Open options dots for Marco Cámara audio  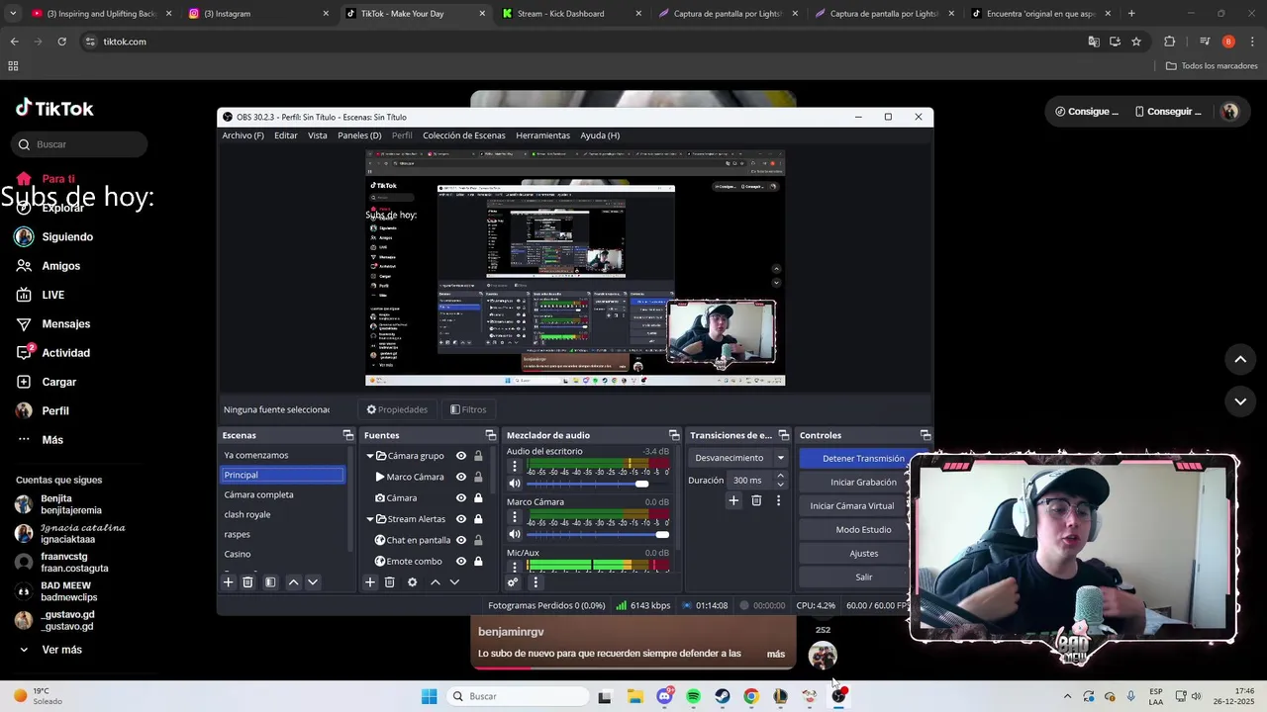pos(514,516)
